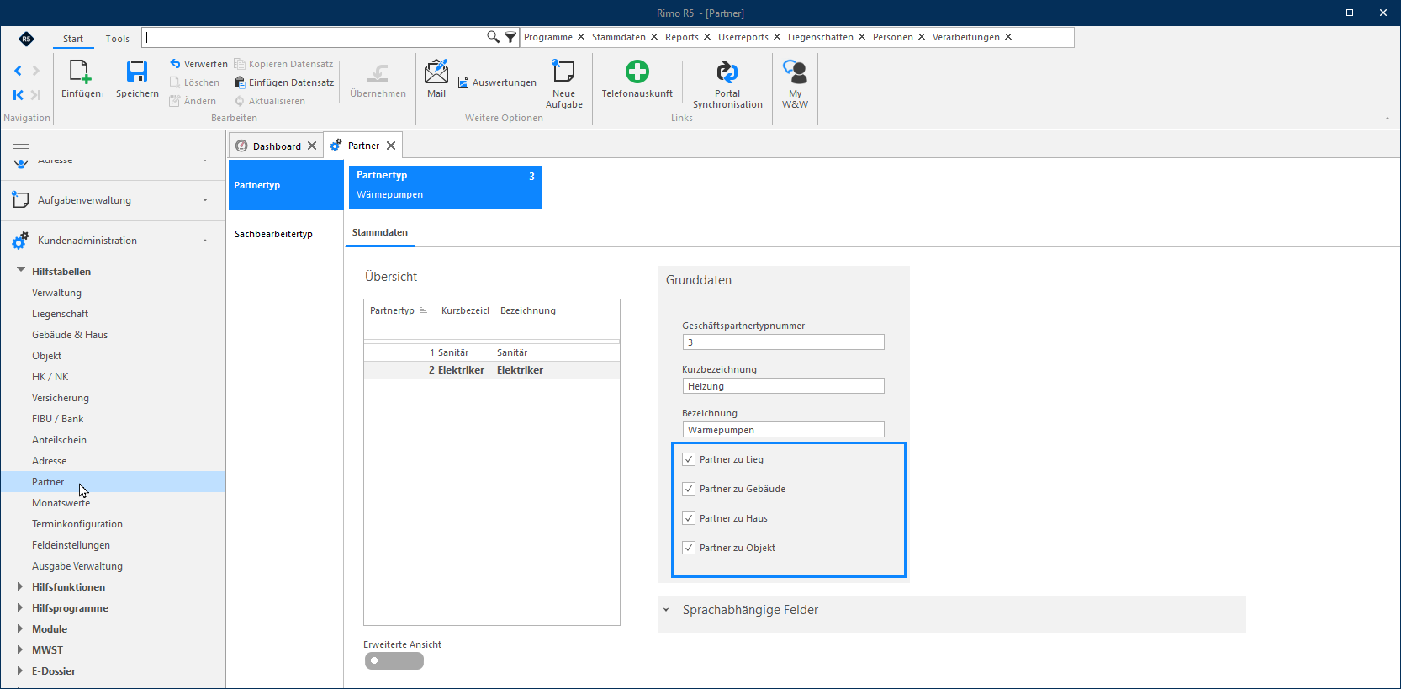This screenshot has height=689, width=1401.
Task: Uncheck Partner zu Objekt
Action: (689, 548)
